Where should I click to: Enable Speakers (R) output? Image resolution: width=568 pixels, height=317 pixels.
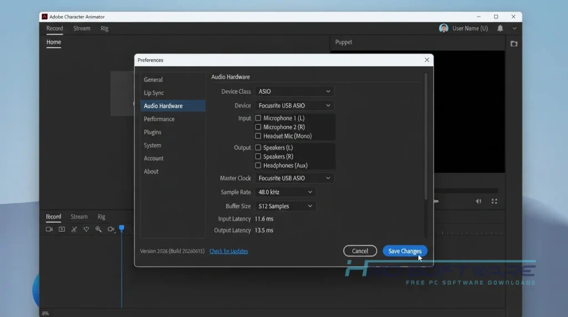pyautogui.click(x=258, y=156)
